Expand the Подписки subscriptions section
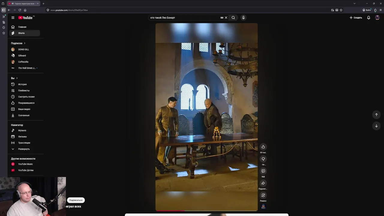Screen dimensions: 384x216 click(x=18, y=43)
